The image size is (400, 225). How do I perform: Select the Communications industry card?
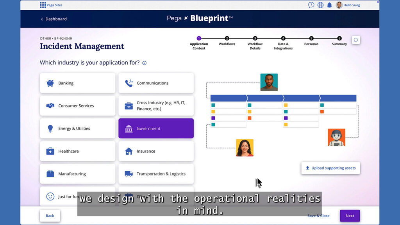point(156,83)
